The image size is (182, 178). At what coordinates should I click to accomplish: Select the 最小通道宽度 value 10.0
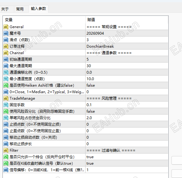coord(90,79)
